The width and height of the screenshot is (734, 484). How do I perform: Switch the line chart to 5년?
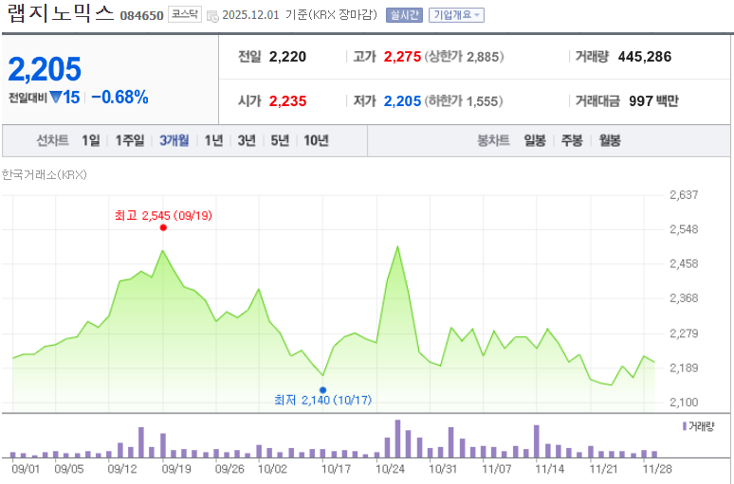click(280, 140)
